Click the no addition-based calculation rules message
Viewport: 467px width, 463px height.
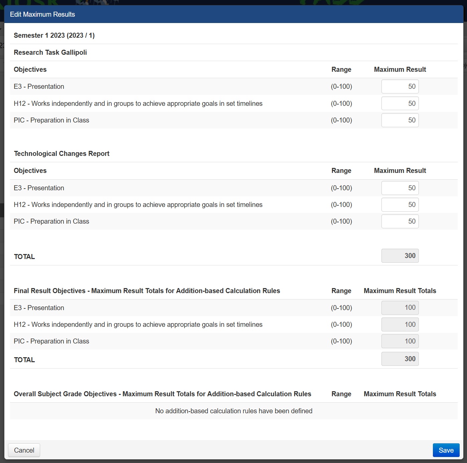[x=233, y=411]
